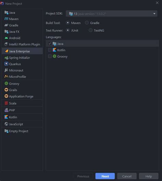Select MicroProfile project type
This screenshot has width=162, height=181.
(22, 77)
